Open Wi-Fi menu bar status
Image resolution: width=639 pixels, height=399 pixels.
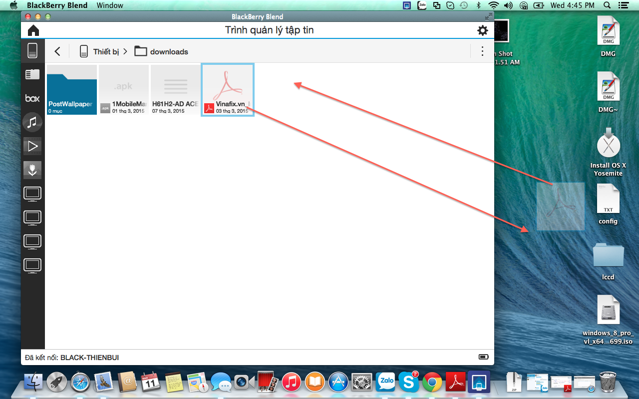pyautogui.click(x=494, y=5)
